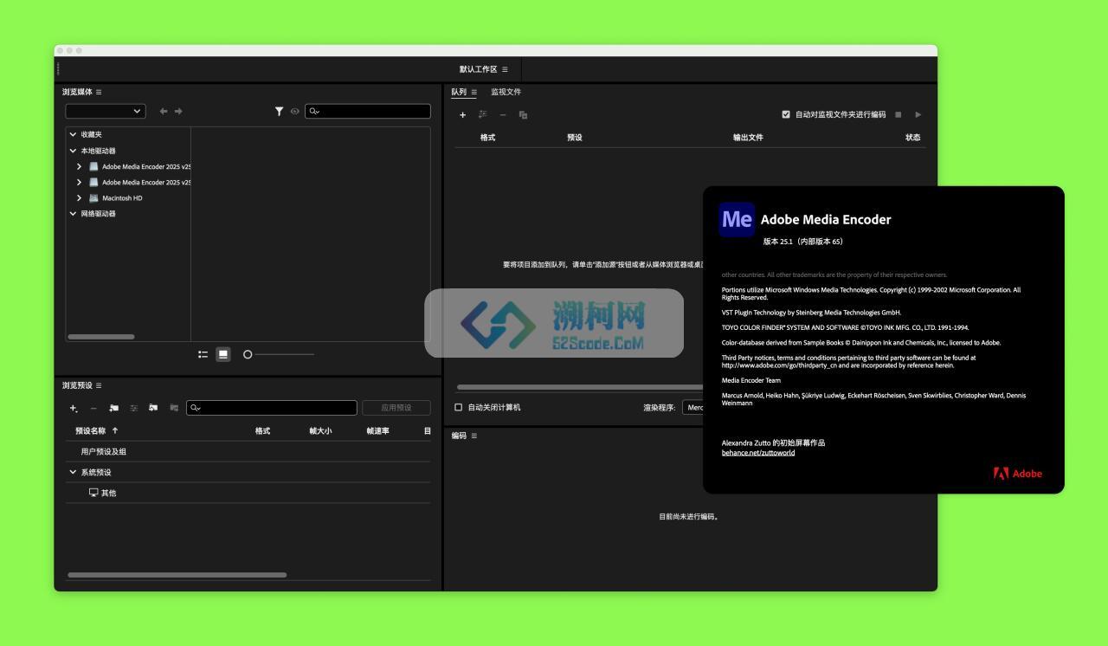Open the 队列 panel menu icon

[x=473, y=92]
